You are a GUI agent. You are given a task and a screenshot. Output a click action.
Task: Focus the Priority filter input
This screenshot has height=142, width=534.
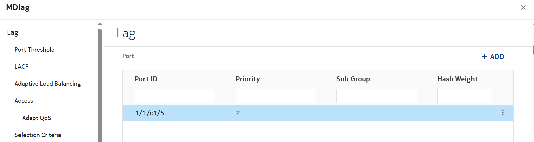pos(276,96)
